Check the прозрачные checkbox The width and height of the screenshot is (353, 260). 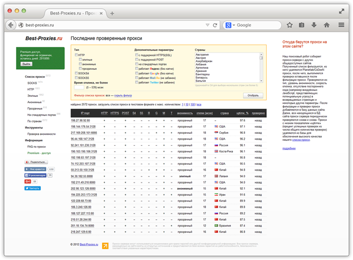(80, 68)
